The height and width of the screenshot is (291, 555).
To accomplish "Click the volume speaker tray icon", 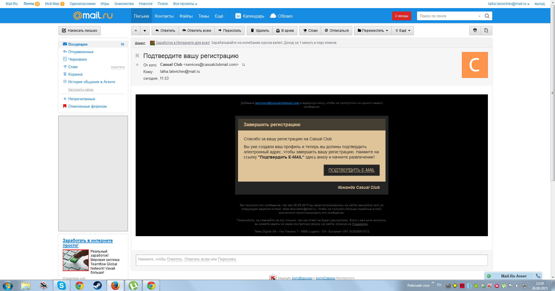I will pos(517,286).
